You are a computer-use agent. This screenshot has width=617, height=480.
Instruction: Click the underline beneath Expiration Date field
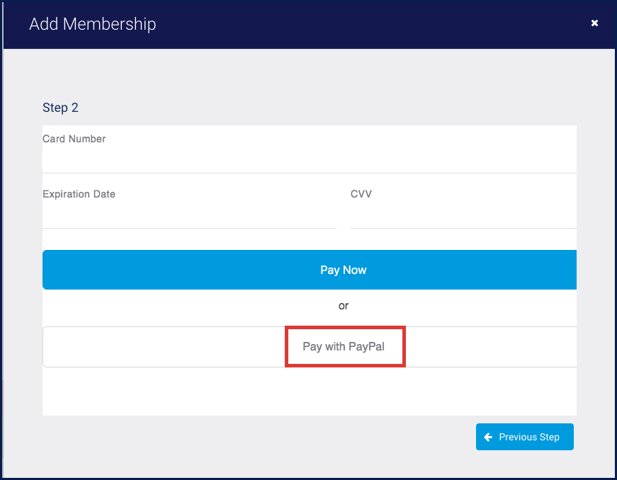click(x=189, y=228)
